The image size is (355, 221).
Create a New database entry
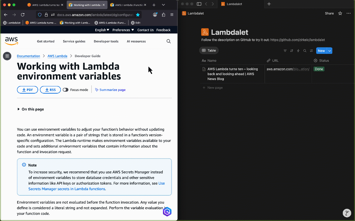click(321, 51)
